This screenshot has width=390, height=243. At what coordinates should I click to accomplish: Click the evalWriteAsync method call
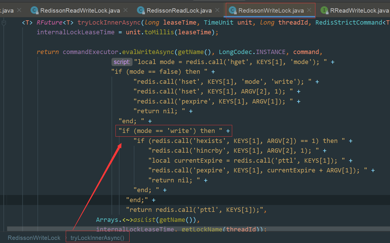tap(148, 52)
